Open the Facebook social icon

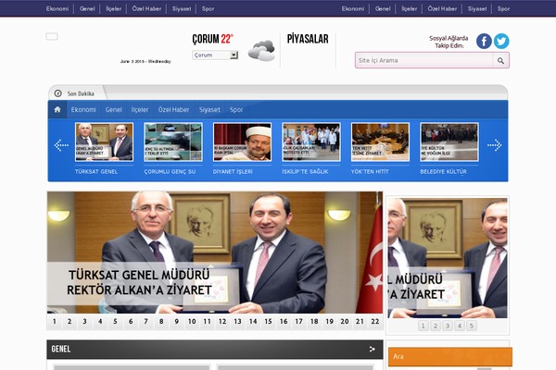tap(484, 41)
